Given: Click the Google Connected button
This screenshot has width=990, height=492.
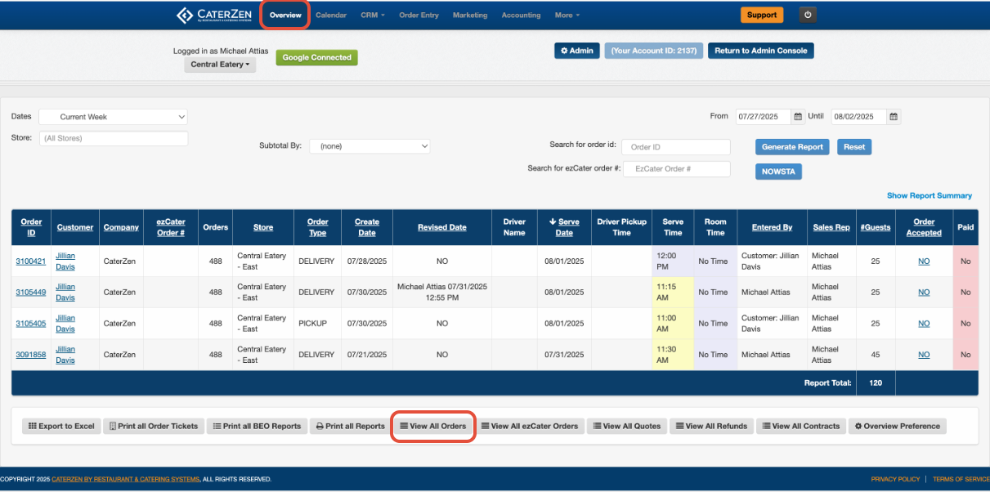Looking at the screenshot, I should [317, 58].
